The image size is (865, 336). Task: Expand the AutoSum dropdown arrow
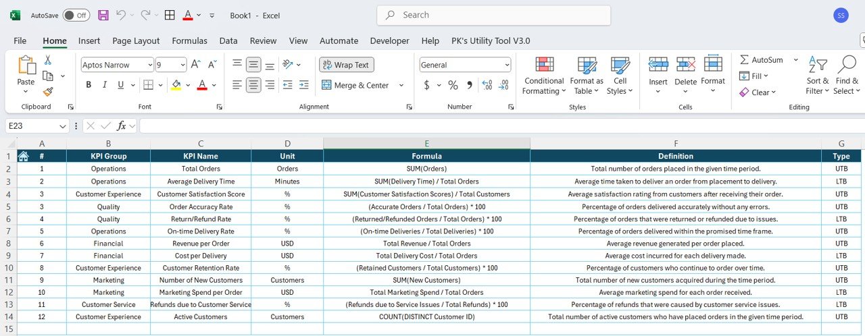pyautogui.click(x=795, y=60)
